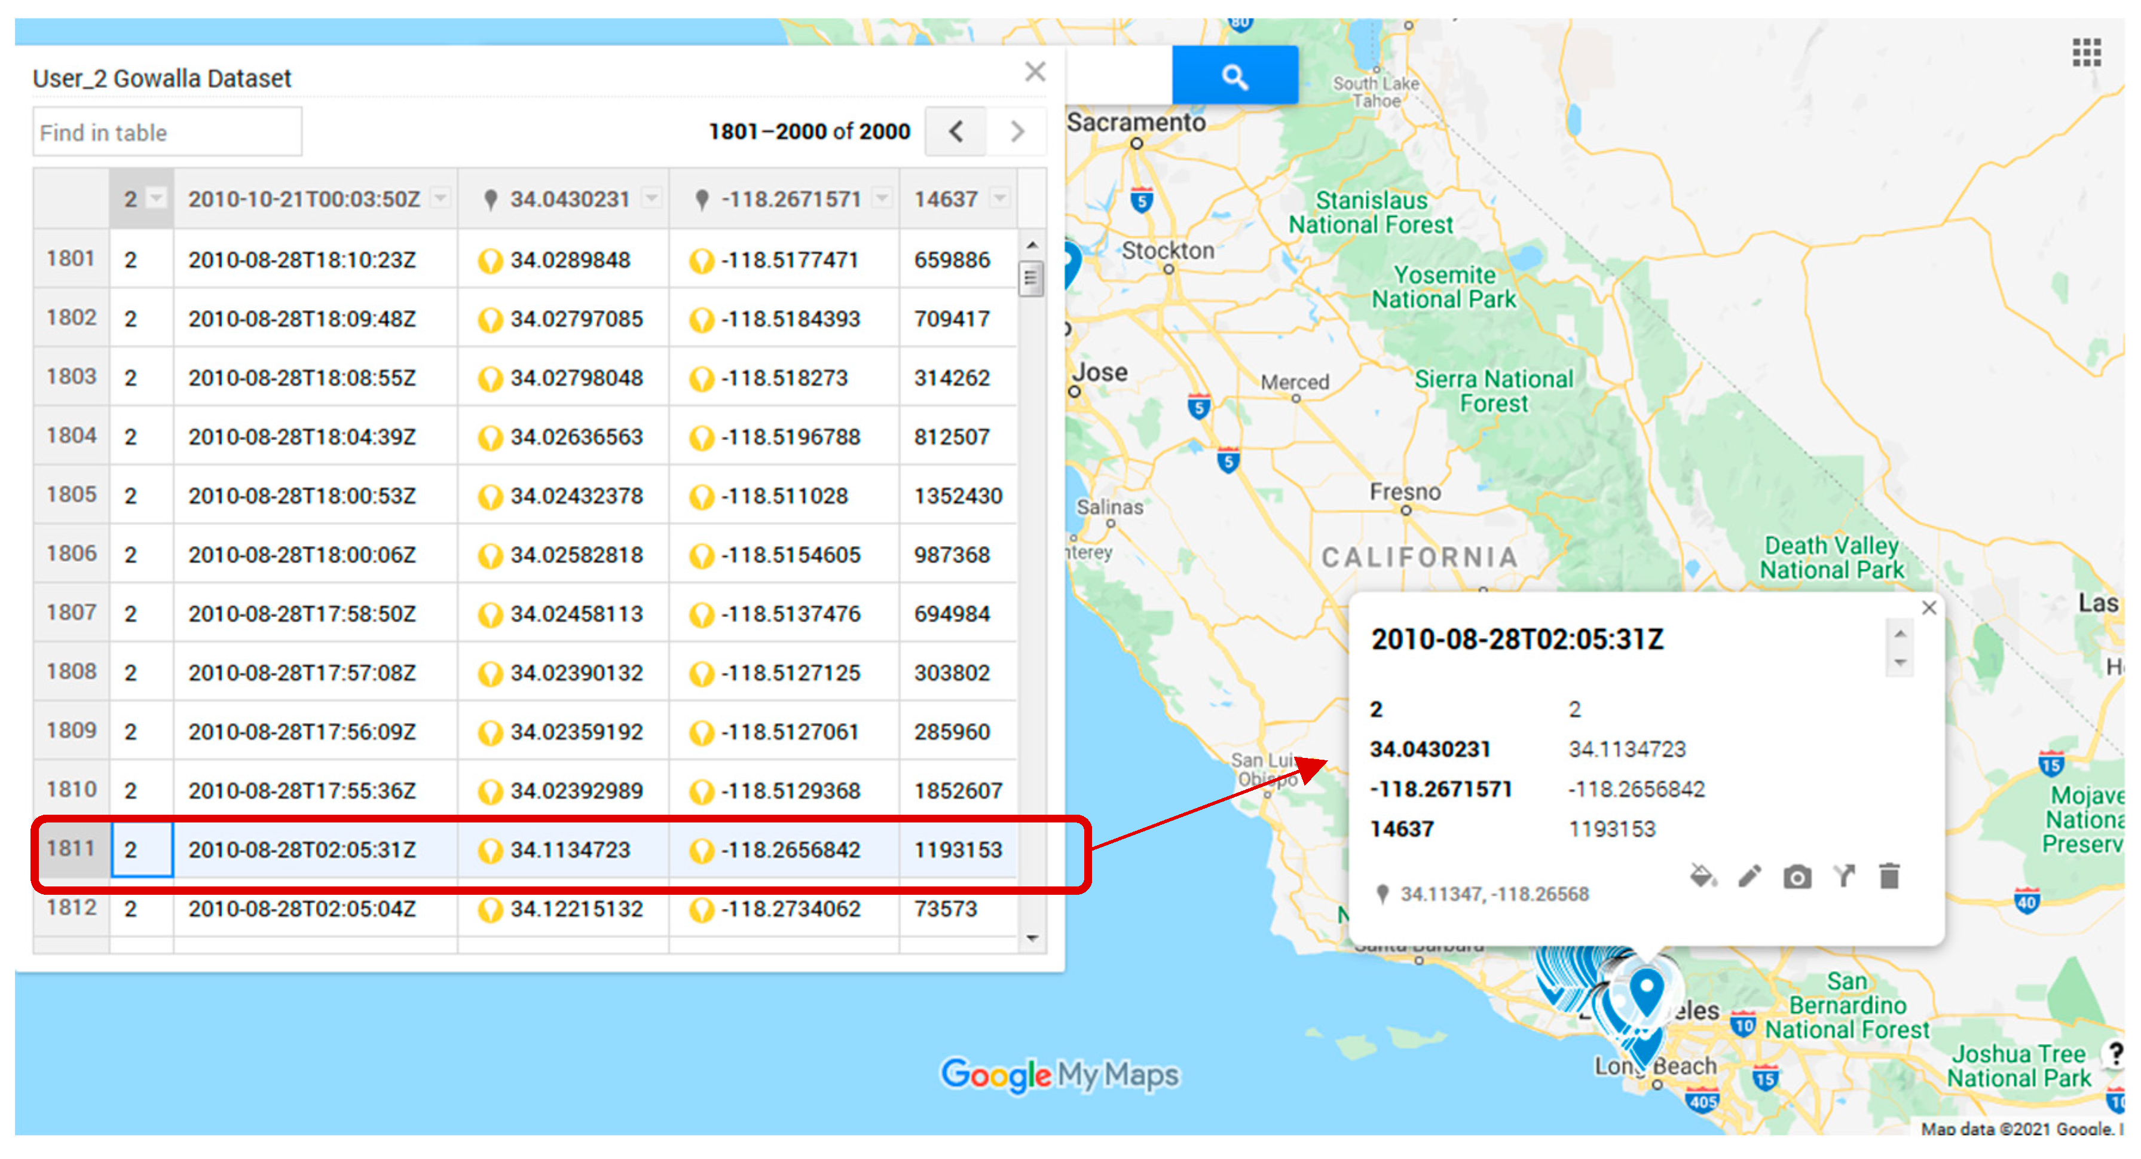Select row number 1811
2141x1159 pixels.
click(71, 848)
